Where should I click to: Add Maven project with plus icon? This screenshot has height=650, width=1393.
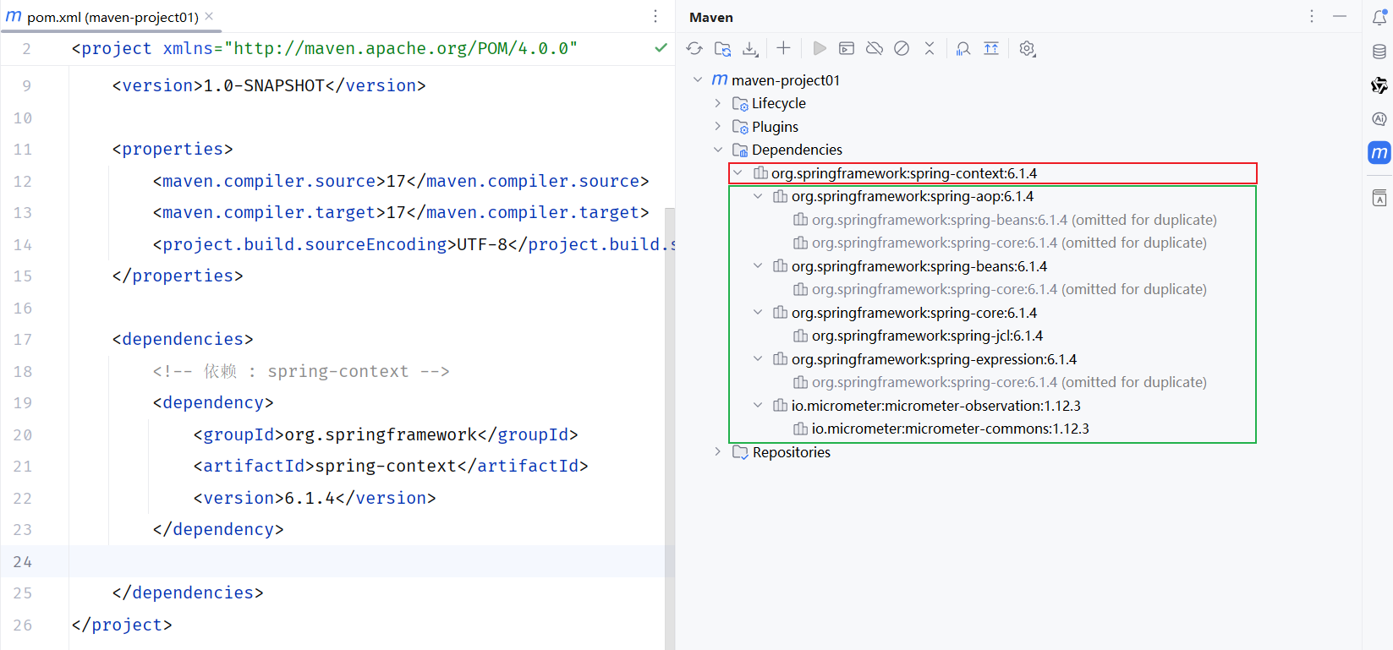point(783,48)
